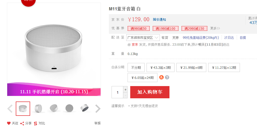Click the heart 关注 favorite icon
Viewport: 257px width, 140px height.
(9, 123)
